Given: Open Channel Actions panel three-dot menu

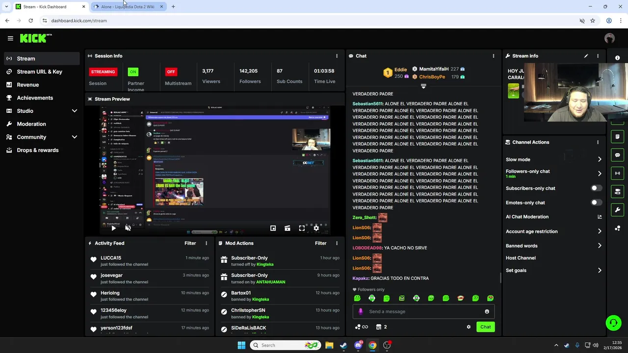Looking at the screenshot, I should [598, 142].
